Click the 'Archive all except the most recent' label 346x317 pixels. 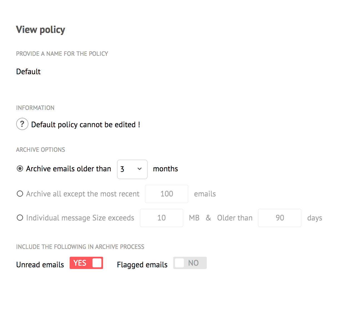(x=83, y=194)
